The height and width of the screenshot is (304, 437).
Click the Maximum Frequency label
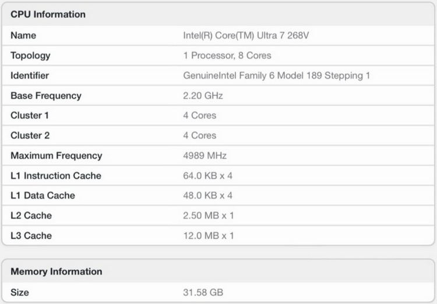coord(57,156)
